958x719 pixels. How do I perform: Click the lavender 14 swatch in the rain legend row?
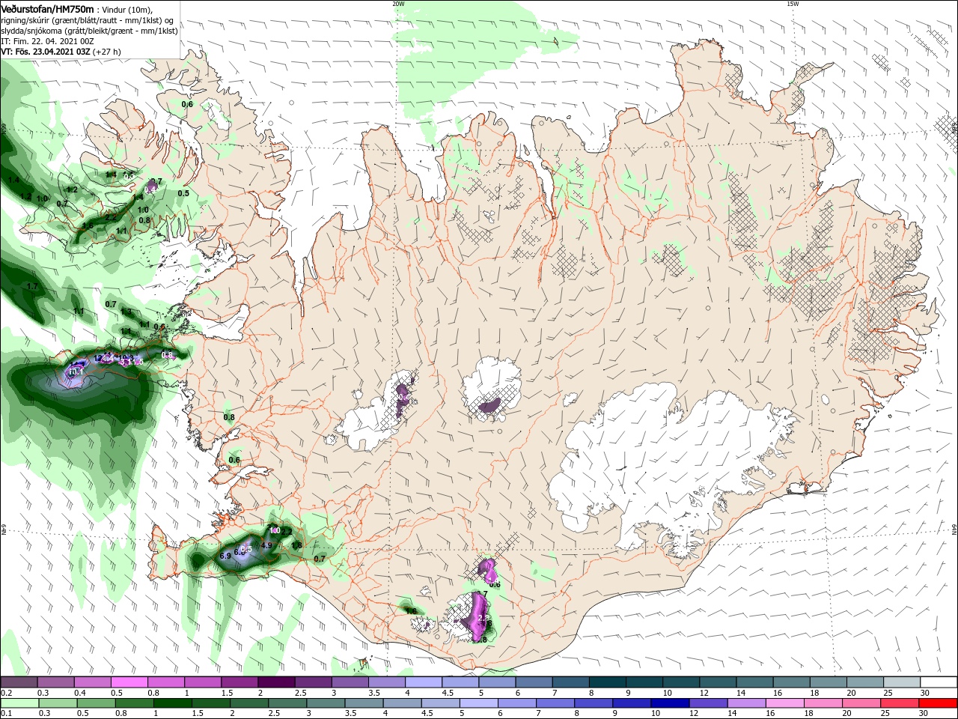click(747, 703)
